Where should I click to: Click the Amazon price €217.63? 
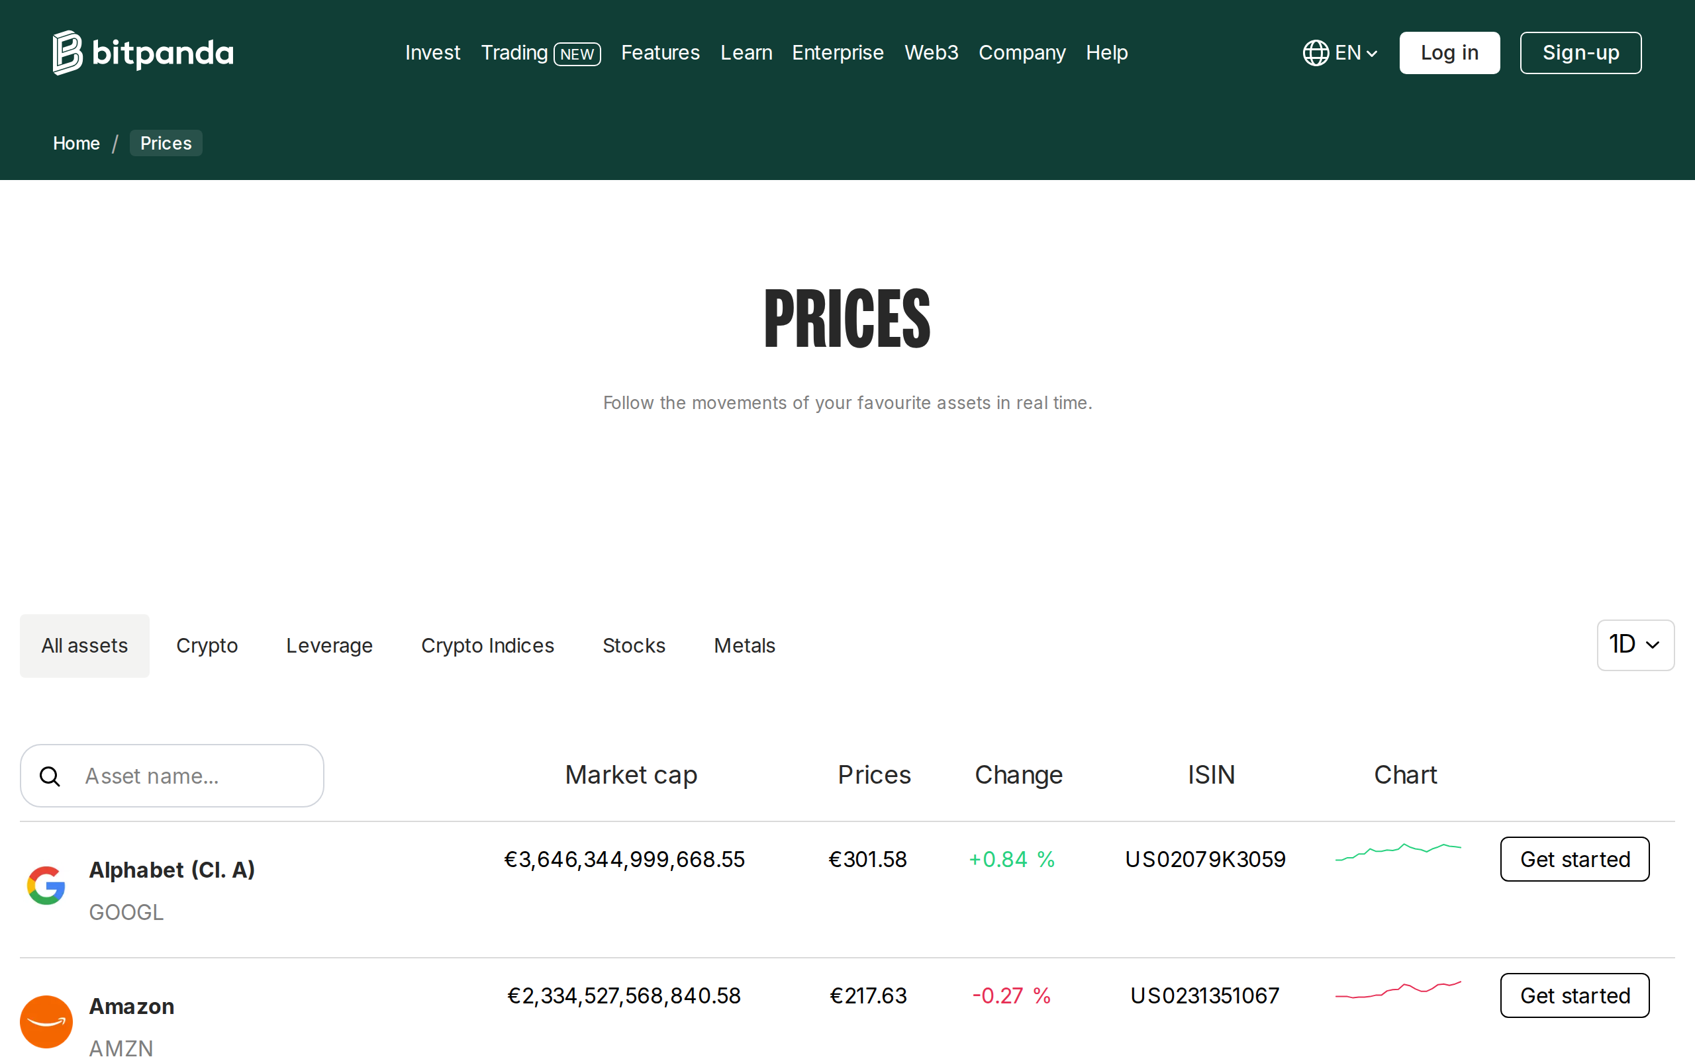point(868,995)
